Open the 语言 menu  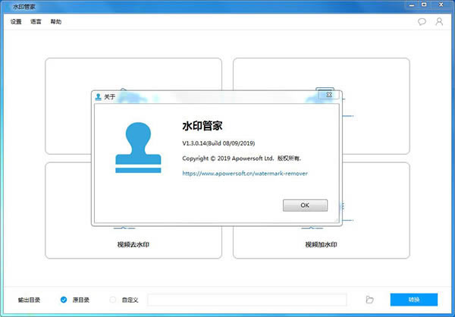[36, 22]
